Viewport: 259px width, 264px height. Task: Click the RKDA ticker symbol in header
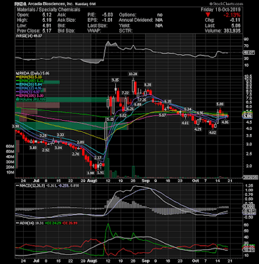coord(20,4)
